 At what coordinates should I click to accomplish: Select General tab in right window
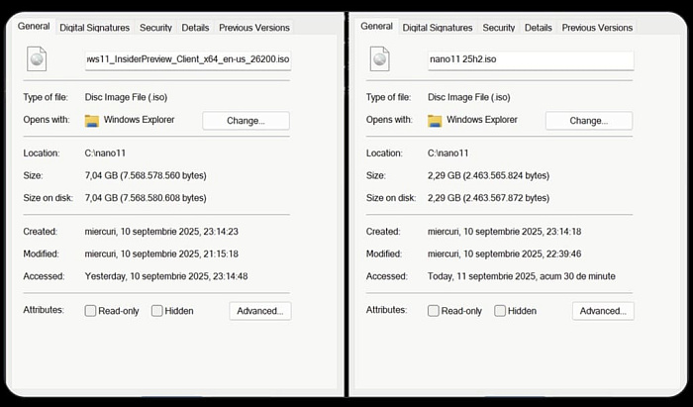[376, 27]
